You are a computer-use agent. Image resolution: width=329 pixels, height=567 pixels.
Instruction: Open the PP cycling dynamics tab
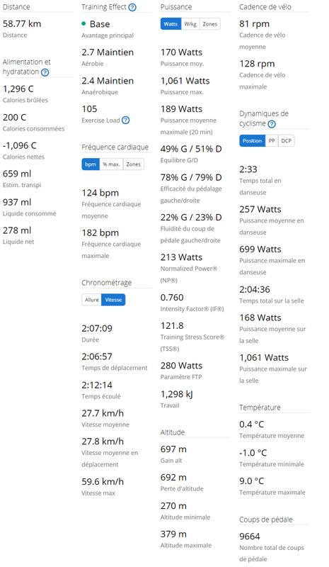[x=272, y=140]
